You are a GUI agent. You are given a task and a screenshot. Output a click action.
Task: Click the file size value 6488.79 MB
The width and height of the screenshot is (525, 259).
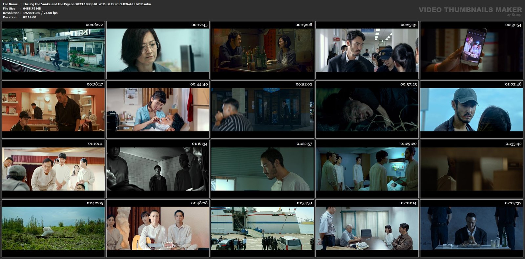pyautogui.click(x=32, y=9)
